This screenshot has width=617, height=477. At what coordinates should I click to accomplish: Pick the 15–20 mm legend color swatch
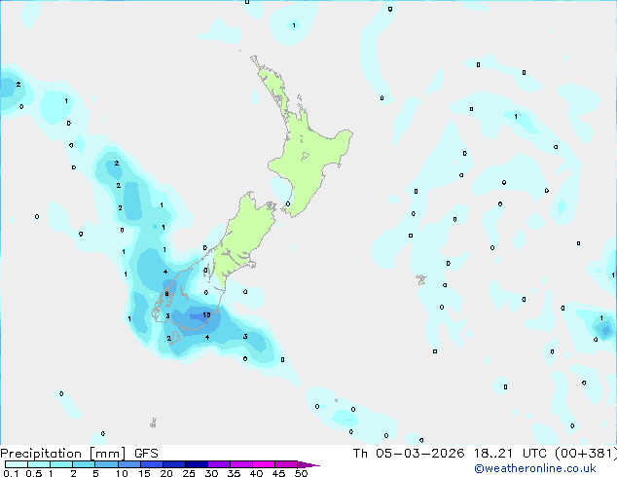click(x=152, y=464)
